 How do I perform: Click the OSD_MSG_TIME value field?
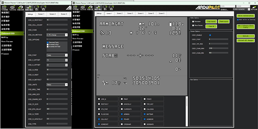tap(57, 89)
